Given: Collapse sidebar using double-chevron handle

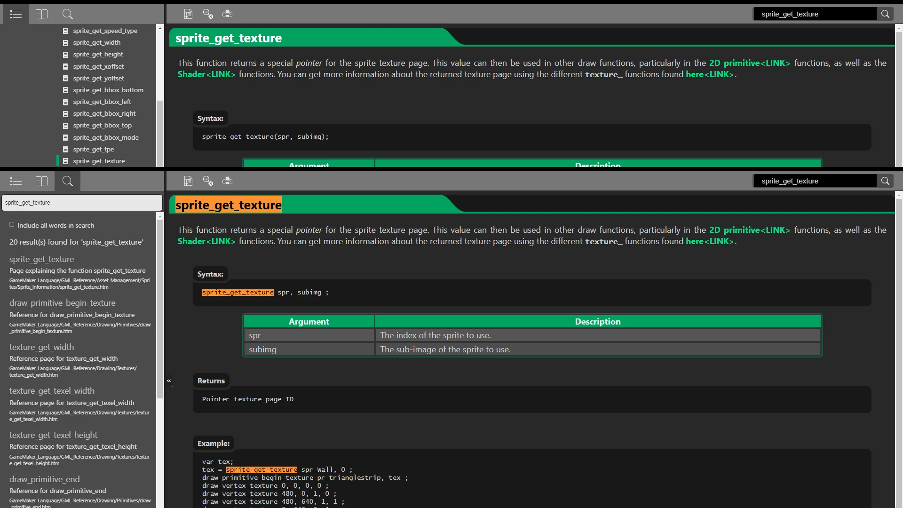Looking at the screenshot, I should (169, 381).
